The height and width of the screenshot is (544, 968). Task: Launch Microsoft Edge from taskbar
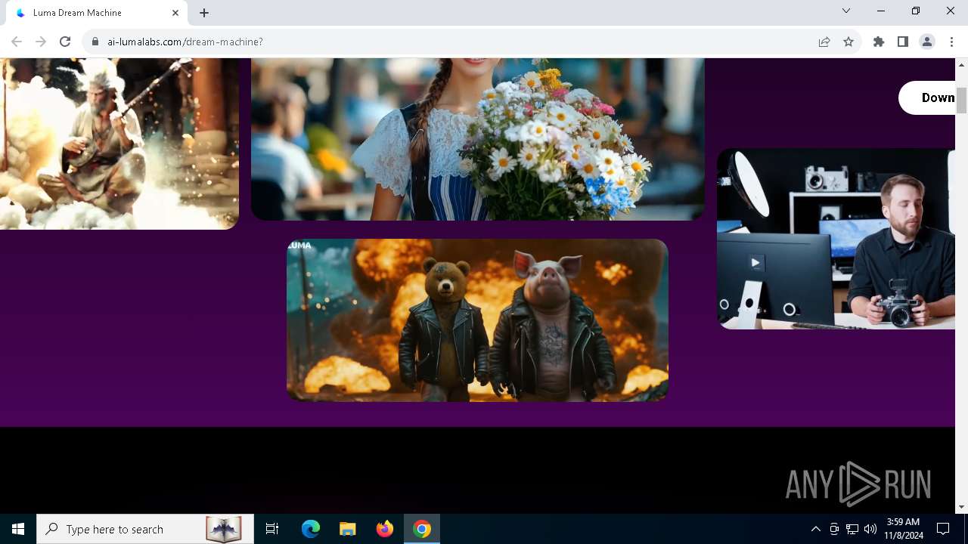point(311,529)
